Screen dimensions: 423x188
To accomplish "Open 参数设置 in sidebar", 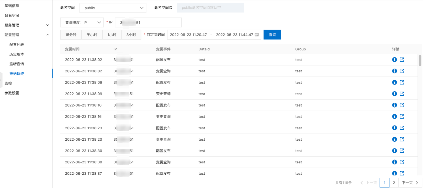I will 12,93.
